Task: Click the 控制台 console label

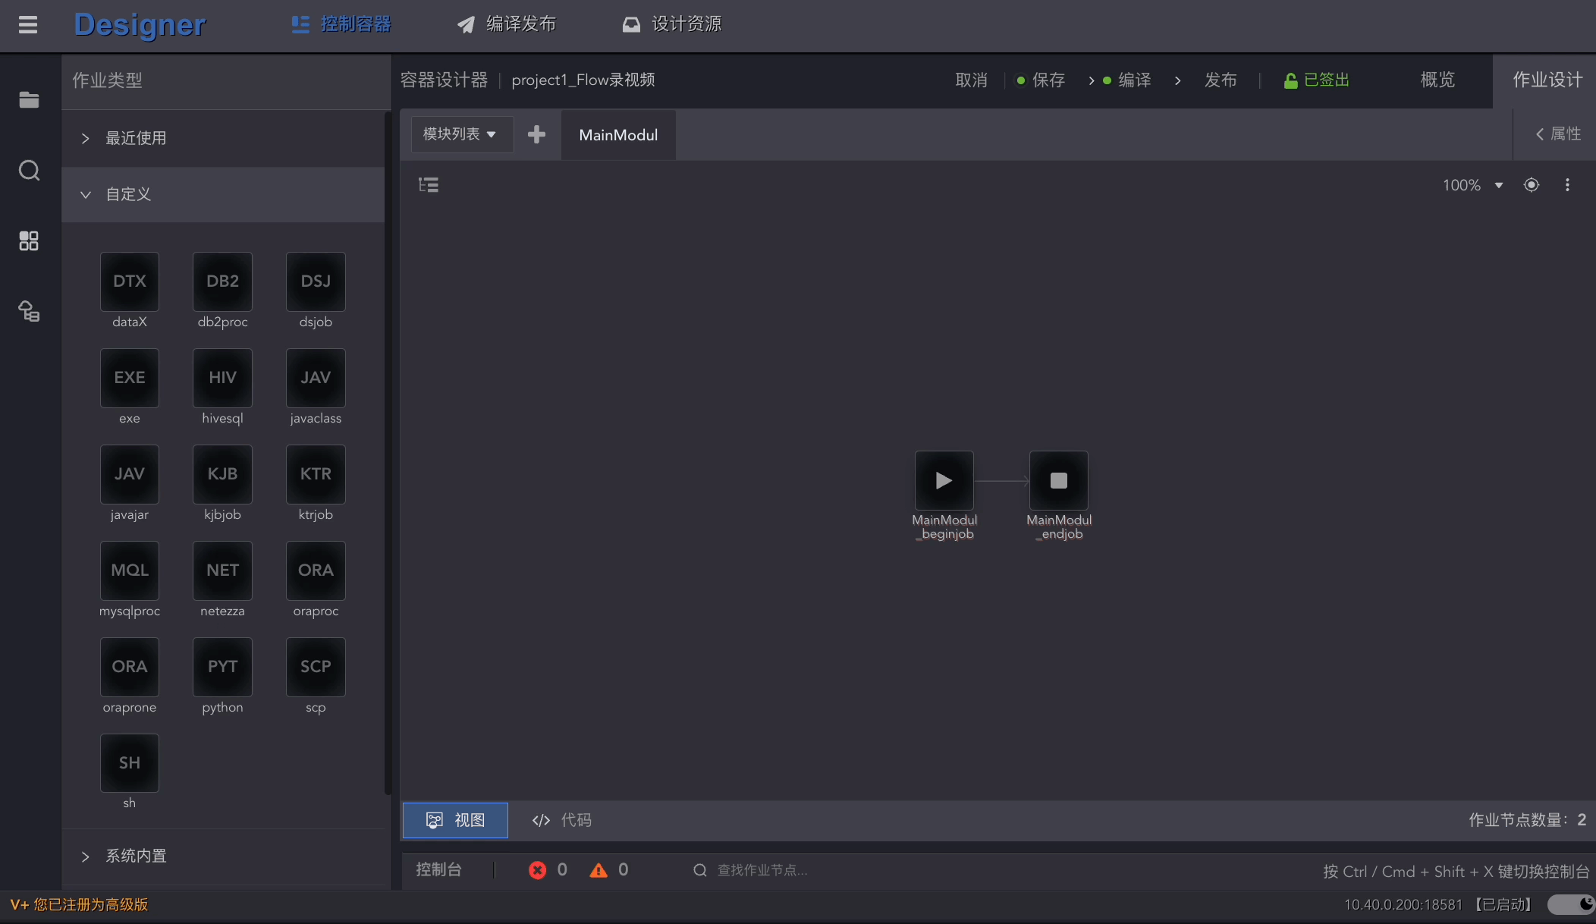Action: (438, 870)
